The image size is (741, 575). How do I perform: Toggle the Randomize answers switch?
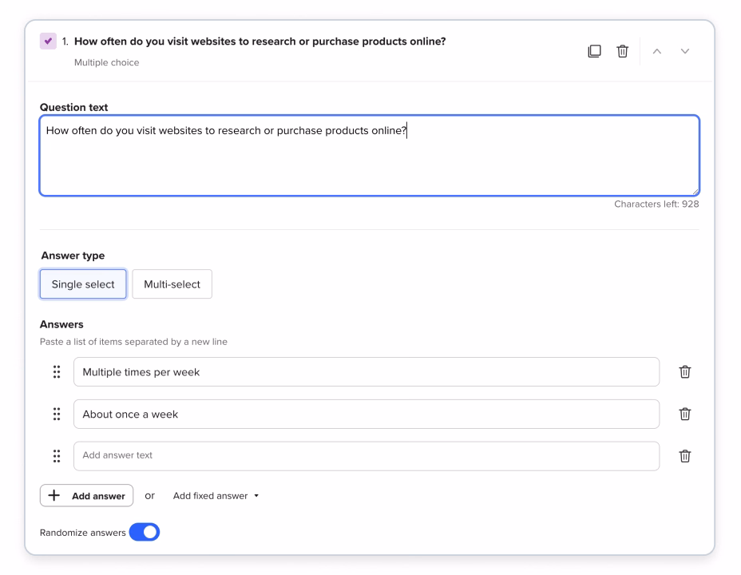[145, 533]
